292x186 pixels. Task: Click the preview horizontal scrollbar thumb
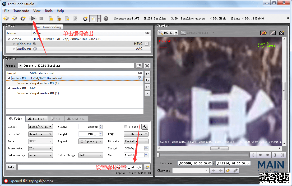219,148
